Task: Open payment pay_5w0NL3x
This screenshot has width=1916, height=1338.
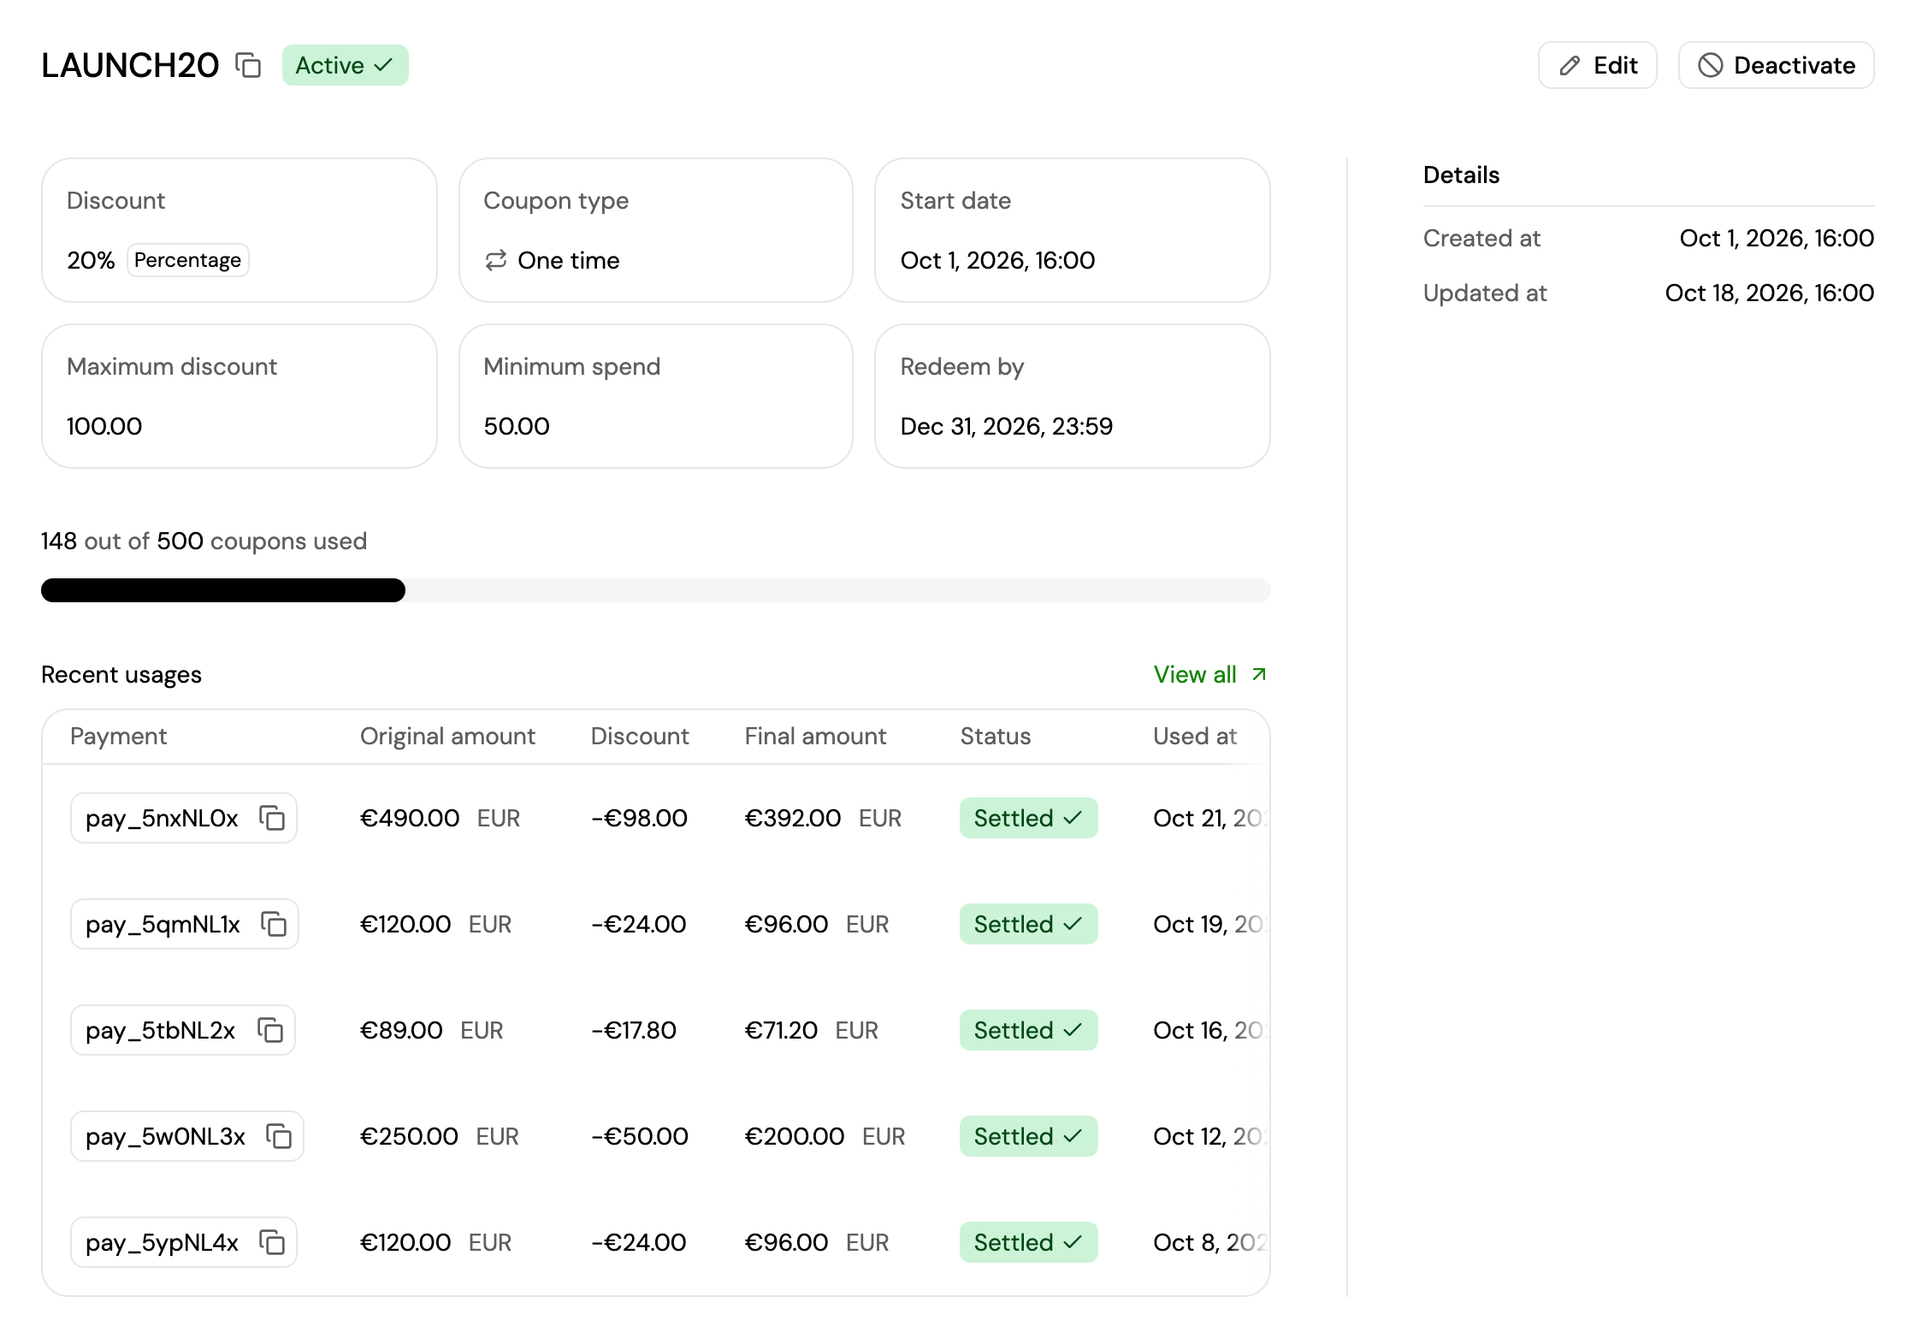Action: tap(165, 1136)
